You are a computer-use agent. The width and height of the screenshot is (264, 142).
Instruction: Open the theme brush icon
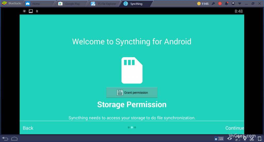[213, 4]
